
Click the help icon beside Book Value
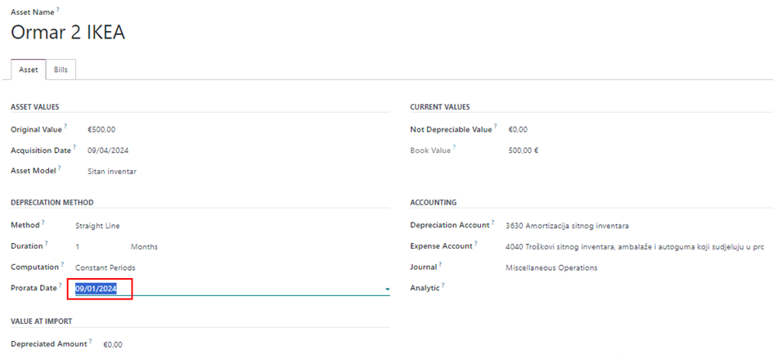click(454, 148)
